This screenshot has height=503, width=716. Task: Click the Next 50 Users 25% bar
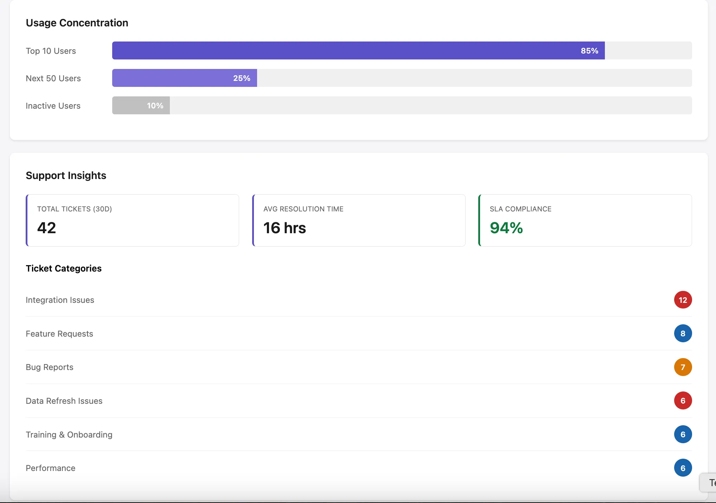[x=184, y=78]
